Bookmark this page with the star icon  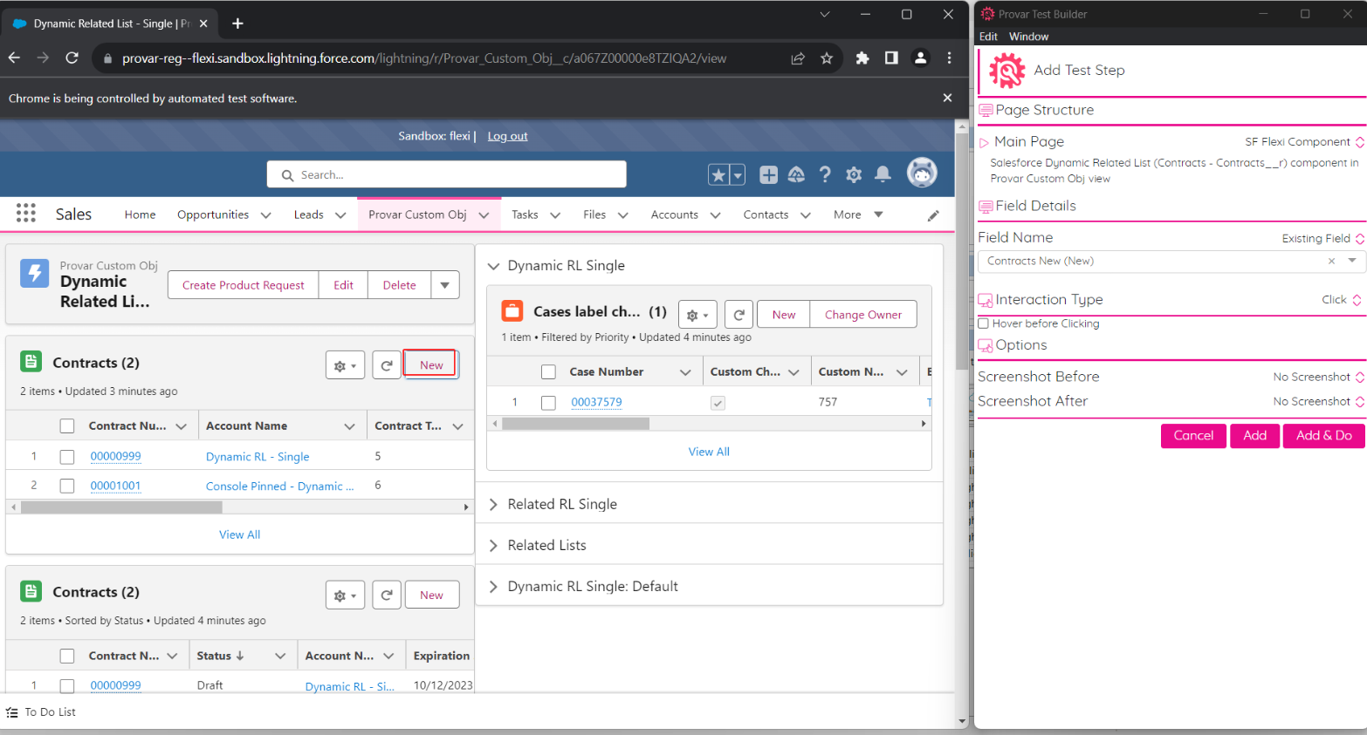tap(827, 58)
